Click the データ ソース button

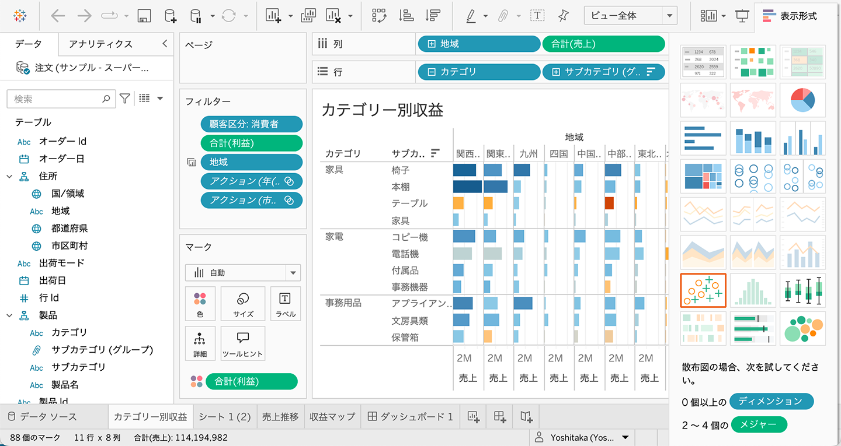pyautogui.click(x=42, y=416)
